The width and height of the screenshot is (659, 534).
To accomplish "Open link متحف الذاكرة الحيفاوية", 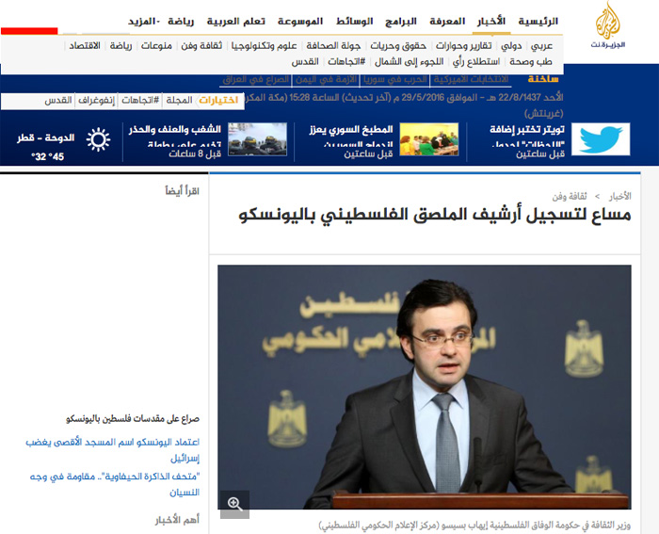I will (x=114, y=484).
